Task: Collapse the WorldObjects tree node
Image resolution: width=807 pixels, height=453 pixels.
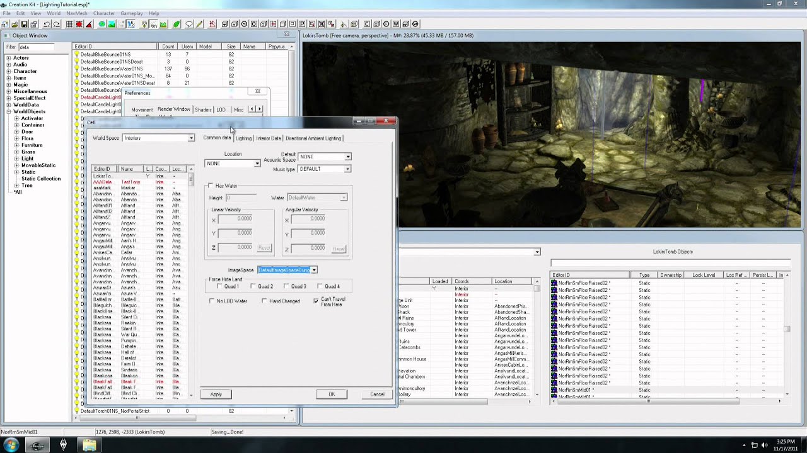Action: coord(9,111)
